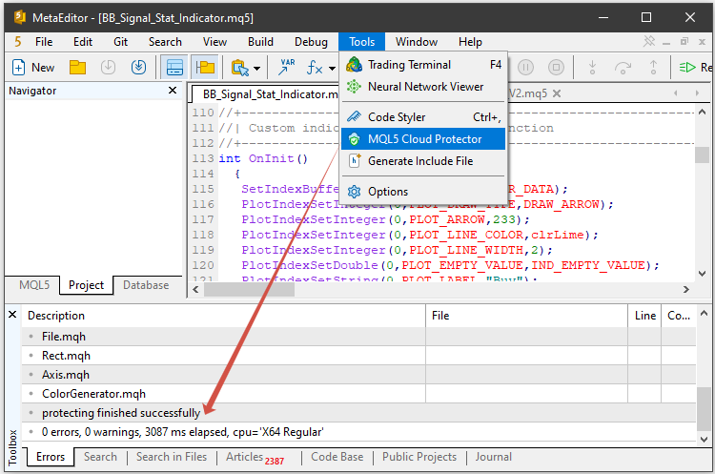Click the stop debugging icon
This screenshot has height=474, width=715.
pyautogui.click(x=556, y=68)
